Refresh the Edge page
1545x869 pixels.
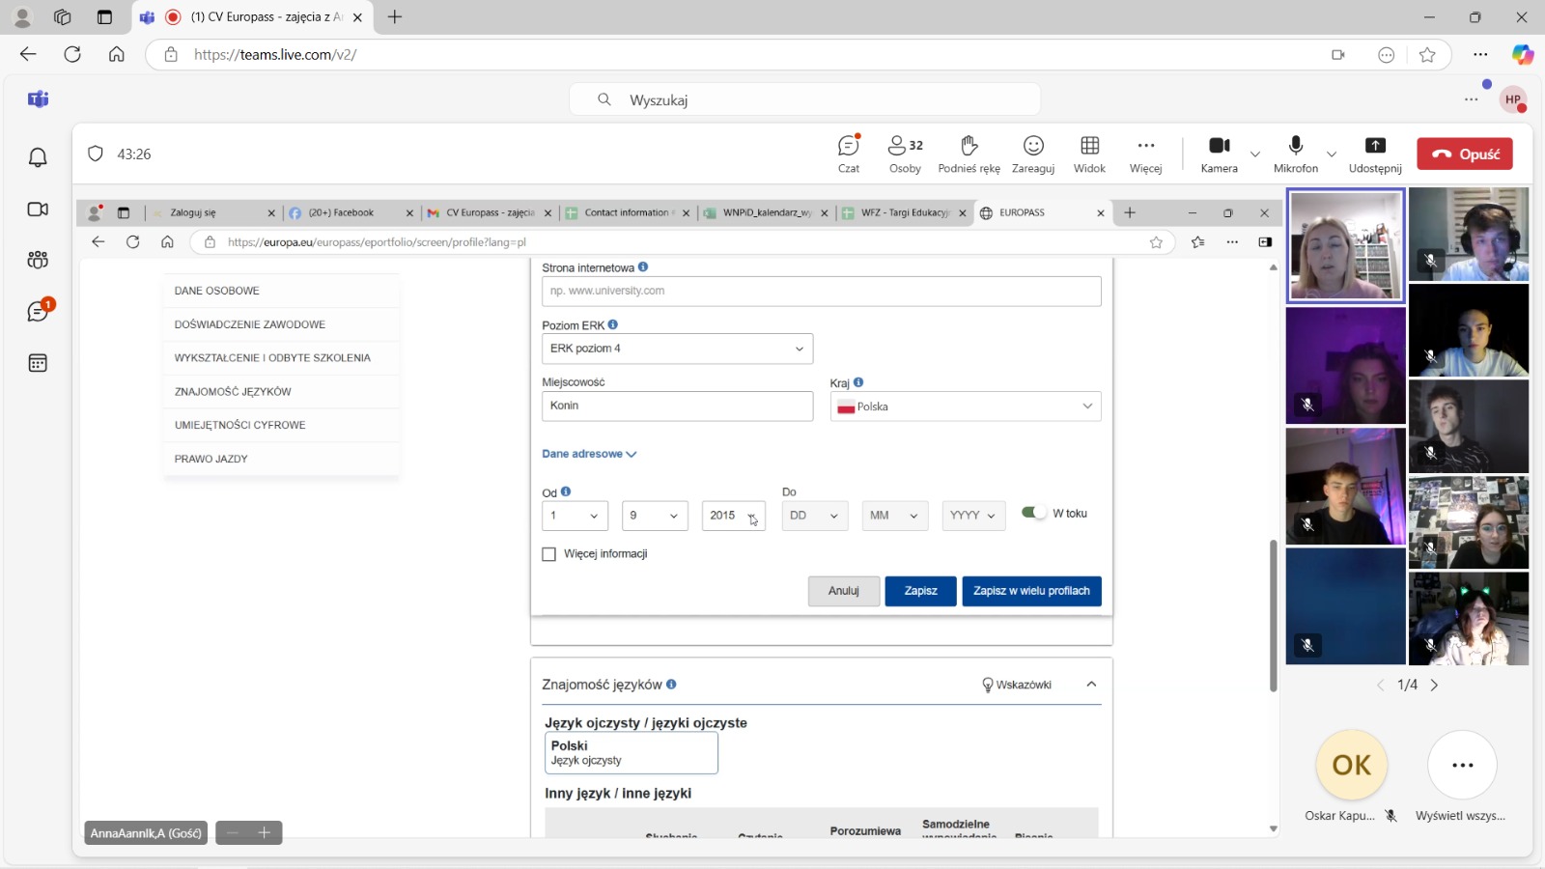pyautogui.click(x=72, y=54)
